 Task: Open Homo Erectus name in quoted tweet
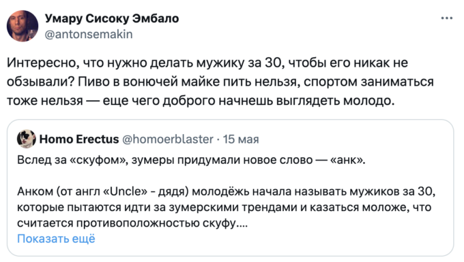pyautogui.click(x=79, y=139)
